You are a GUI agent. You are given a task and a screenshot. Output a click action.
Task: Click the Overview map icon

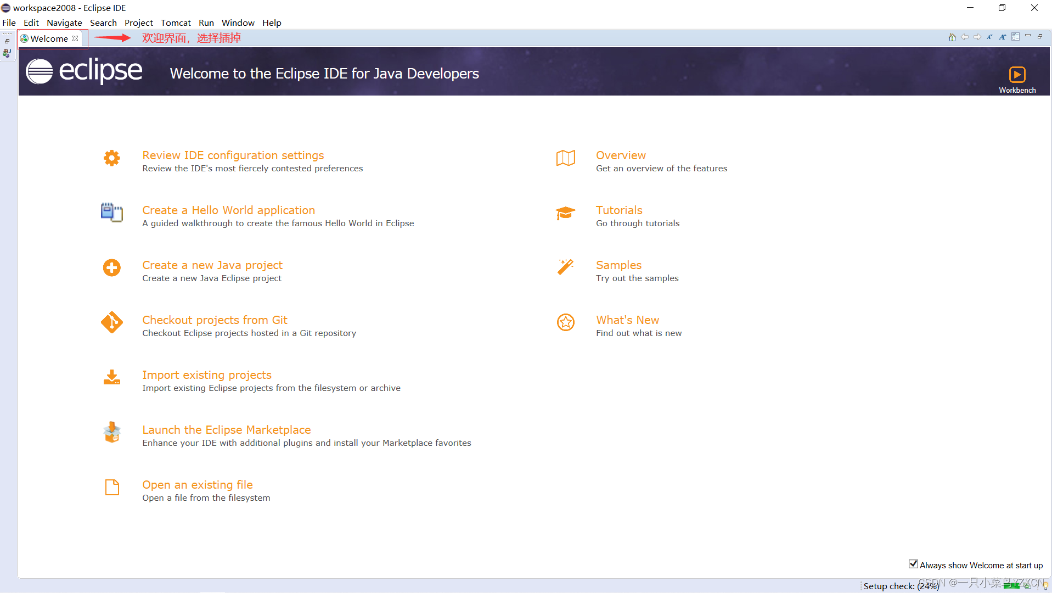click(x=566, y=158)
